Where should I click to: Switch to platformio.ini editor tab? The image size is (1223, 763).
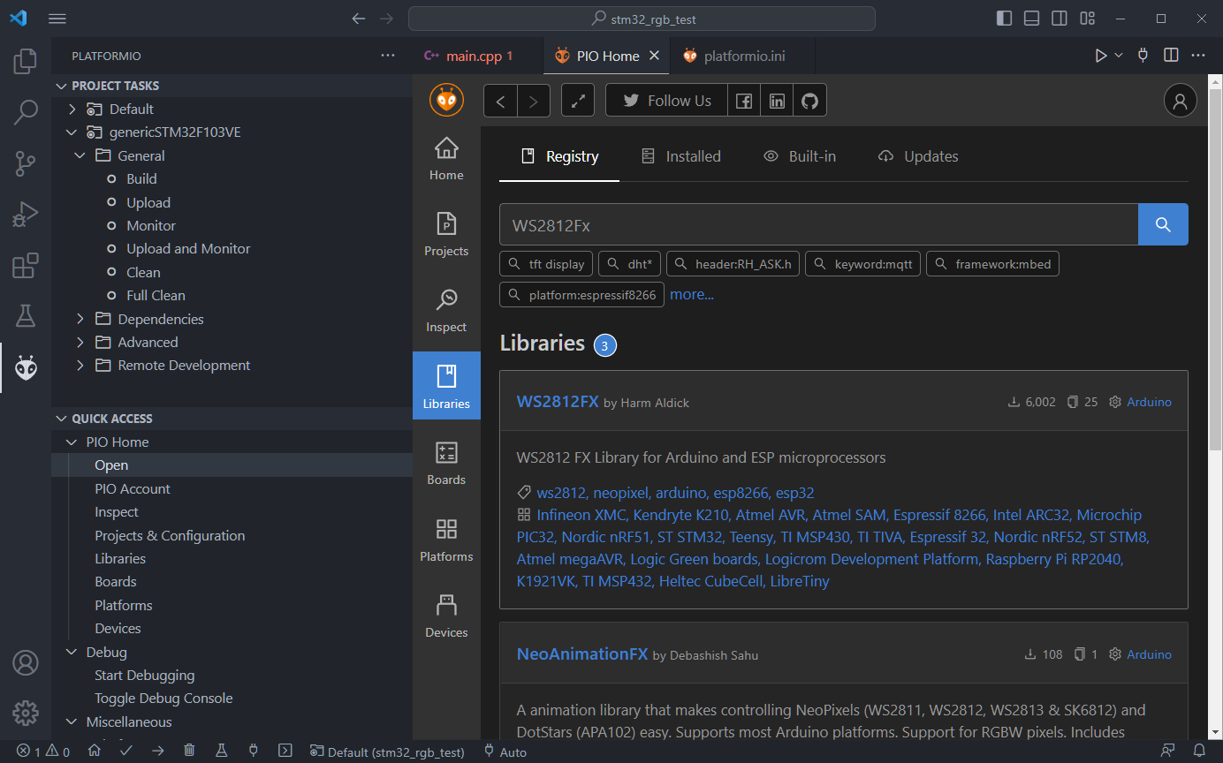(744, 56)
